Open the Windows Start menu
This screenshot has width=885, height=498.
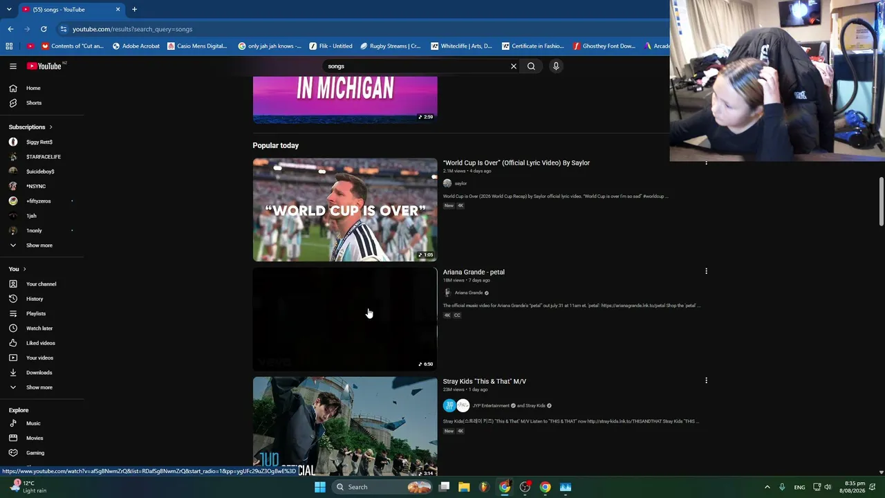tap(320, 487)
